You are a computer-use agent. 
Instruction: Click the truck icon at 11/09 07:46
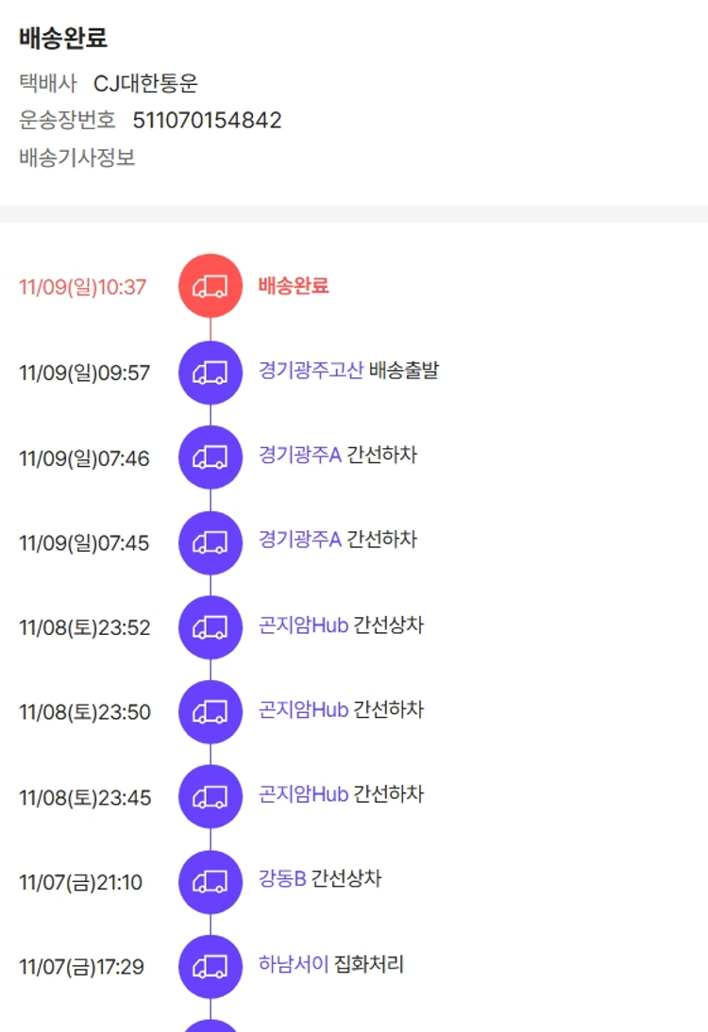click(x=210, y=458)
